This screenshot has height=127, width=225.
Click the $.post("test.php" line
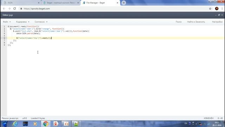[51, 31]
